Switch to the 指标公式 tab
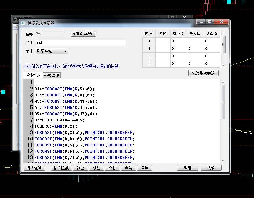 click(x=33, y=75)
